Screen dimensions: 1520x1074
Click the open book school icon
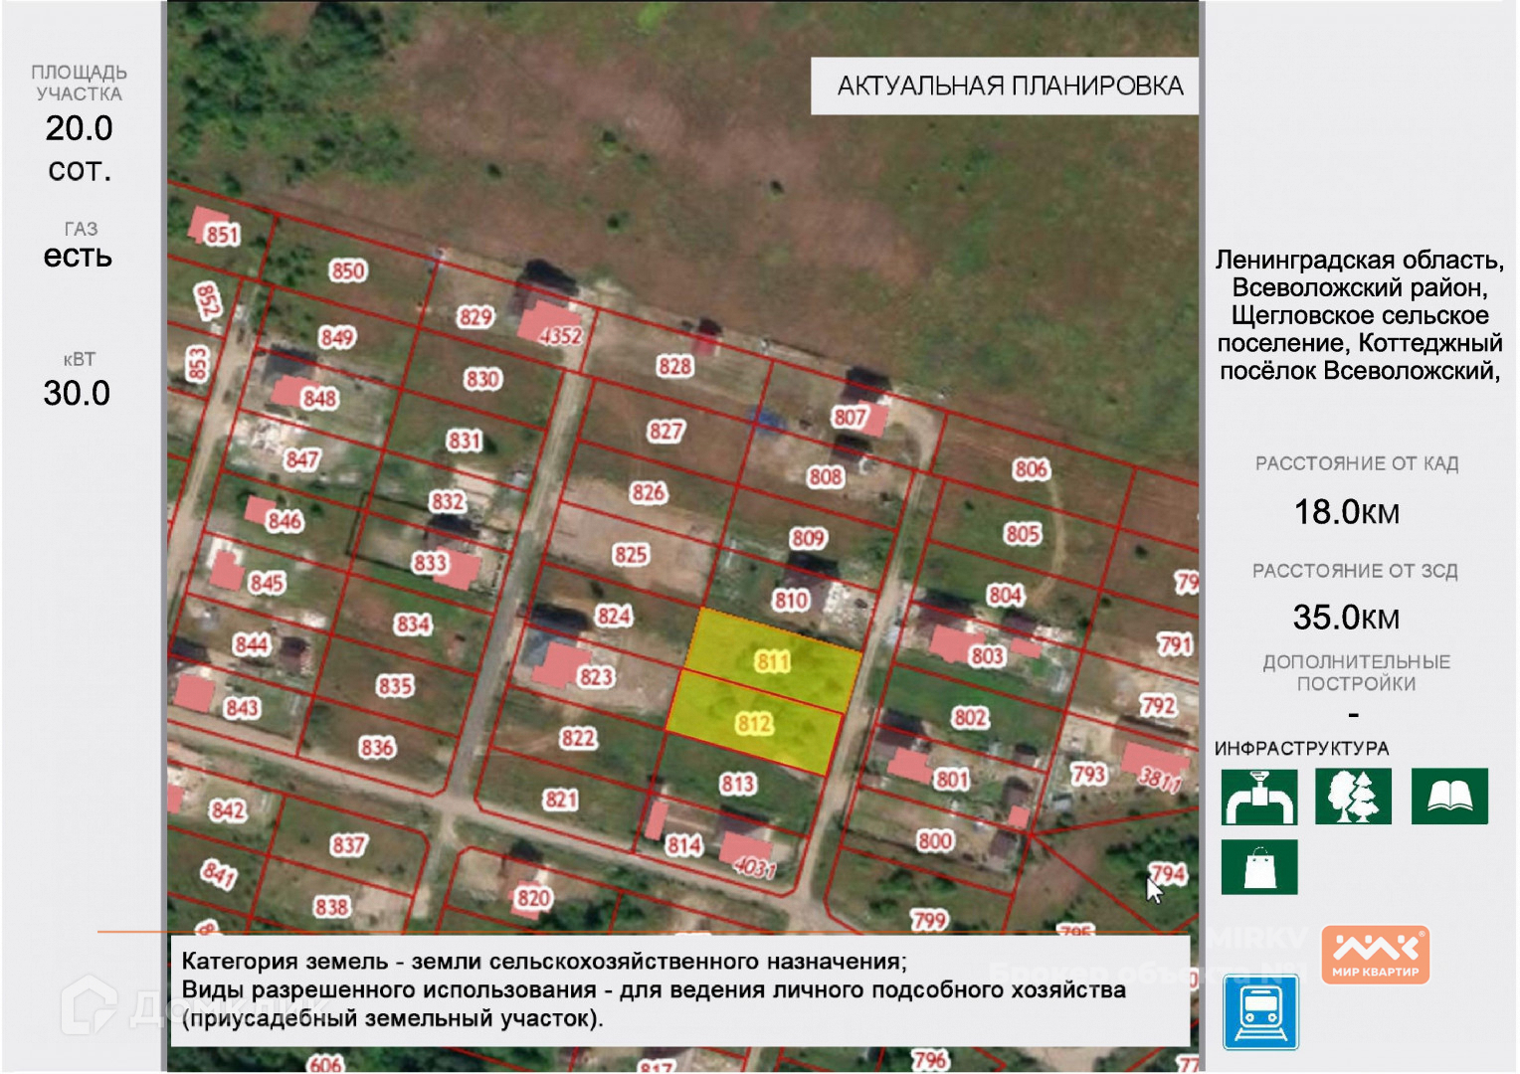(x=1449, y=797)
